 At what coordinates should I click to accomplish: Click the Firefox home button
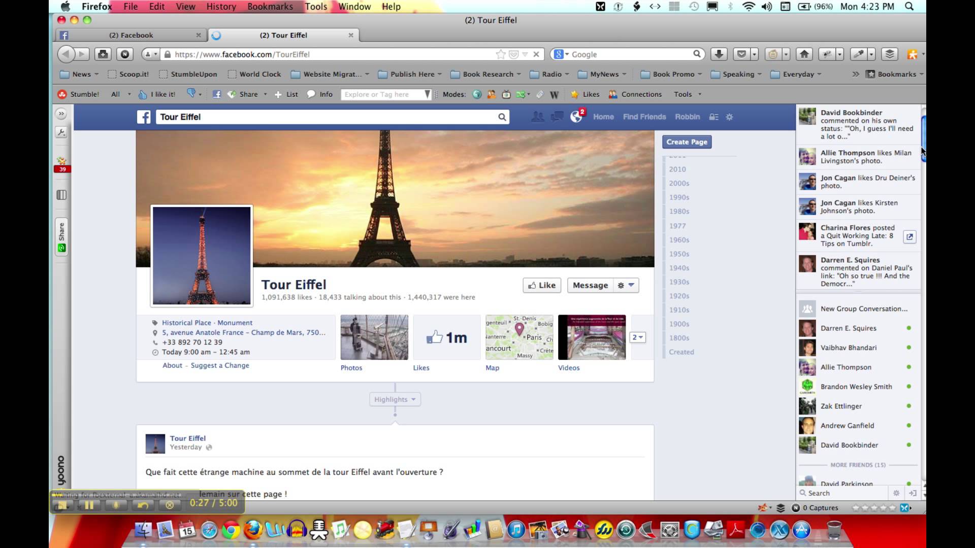[x=804, y=54]
